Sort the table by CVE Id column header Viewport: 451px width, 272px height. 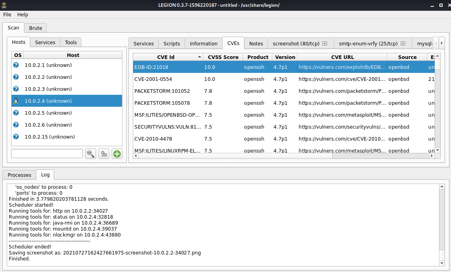166,57
